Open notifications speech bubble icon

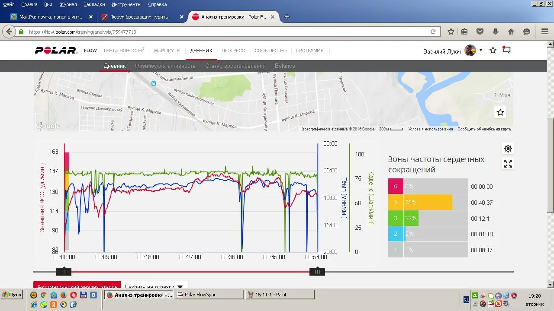pos(506,50)
